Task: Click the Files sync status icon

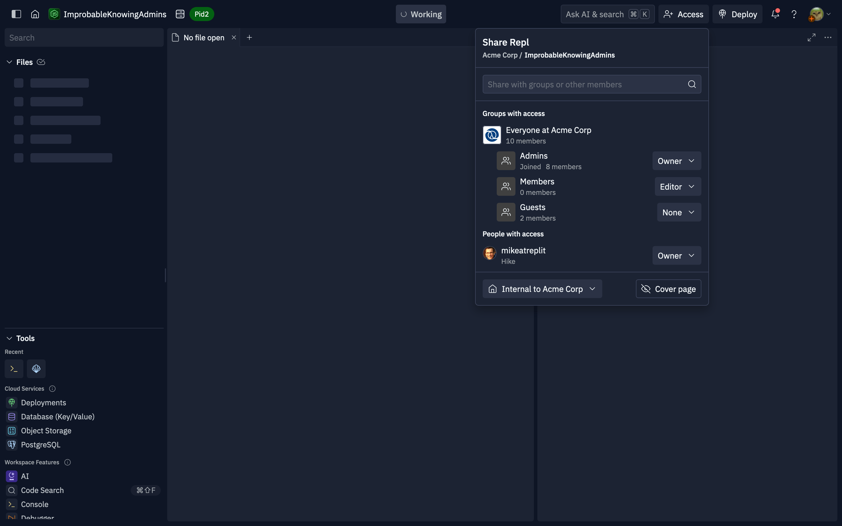Action: tap(41, 62)
